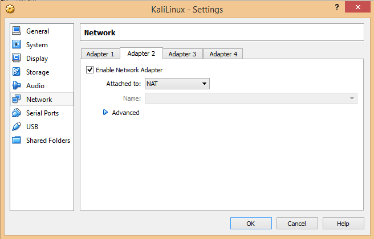Image resolution: width=374 pixels, height=239 pixels.
Task: Select the System chip icon
Action: 16,44
